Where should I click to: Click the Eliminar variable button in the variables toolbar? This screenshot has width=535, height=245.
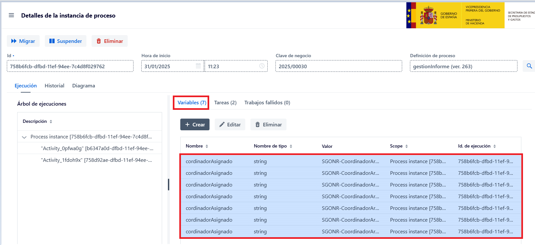coord(268,124)
